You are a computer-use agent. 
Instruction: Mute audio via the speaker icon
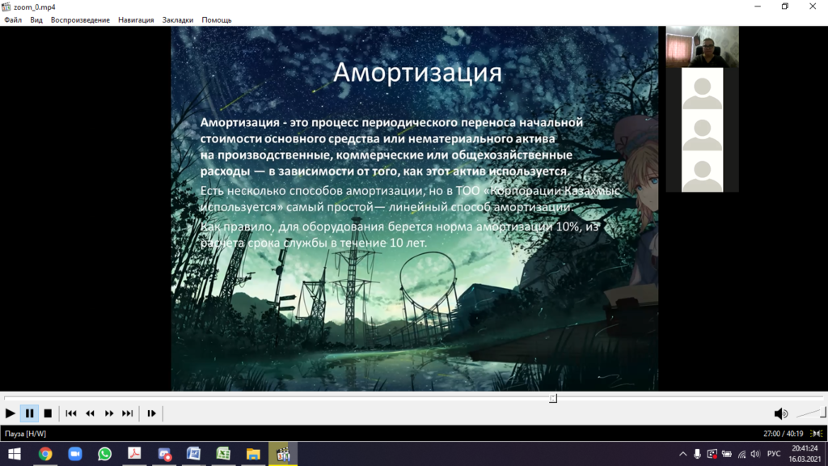[x=780, y=413]
